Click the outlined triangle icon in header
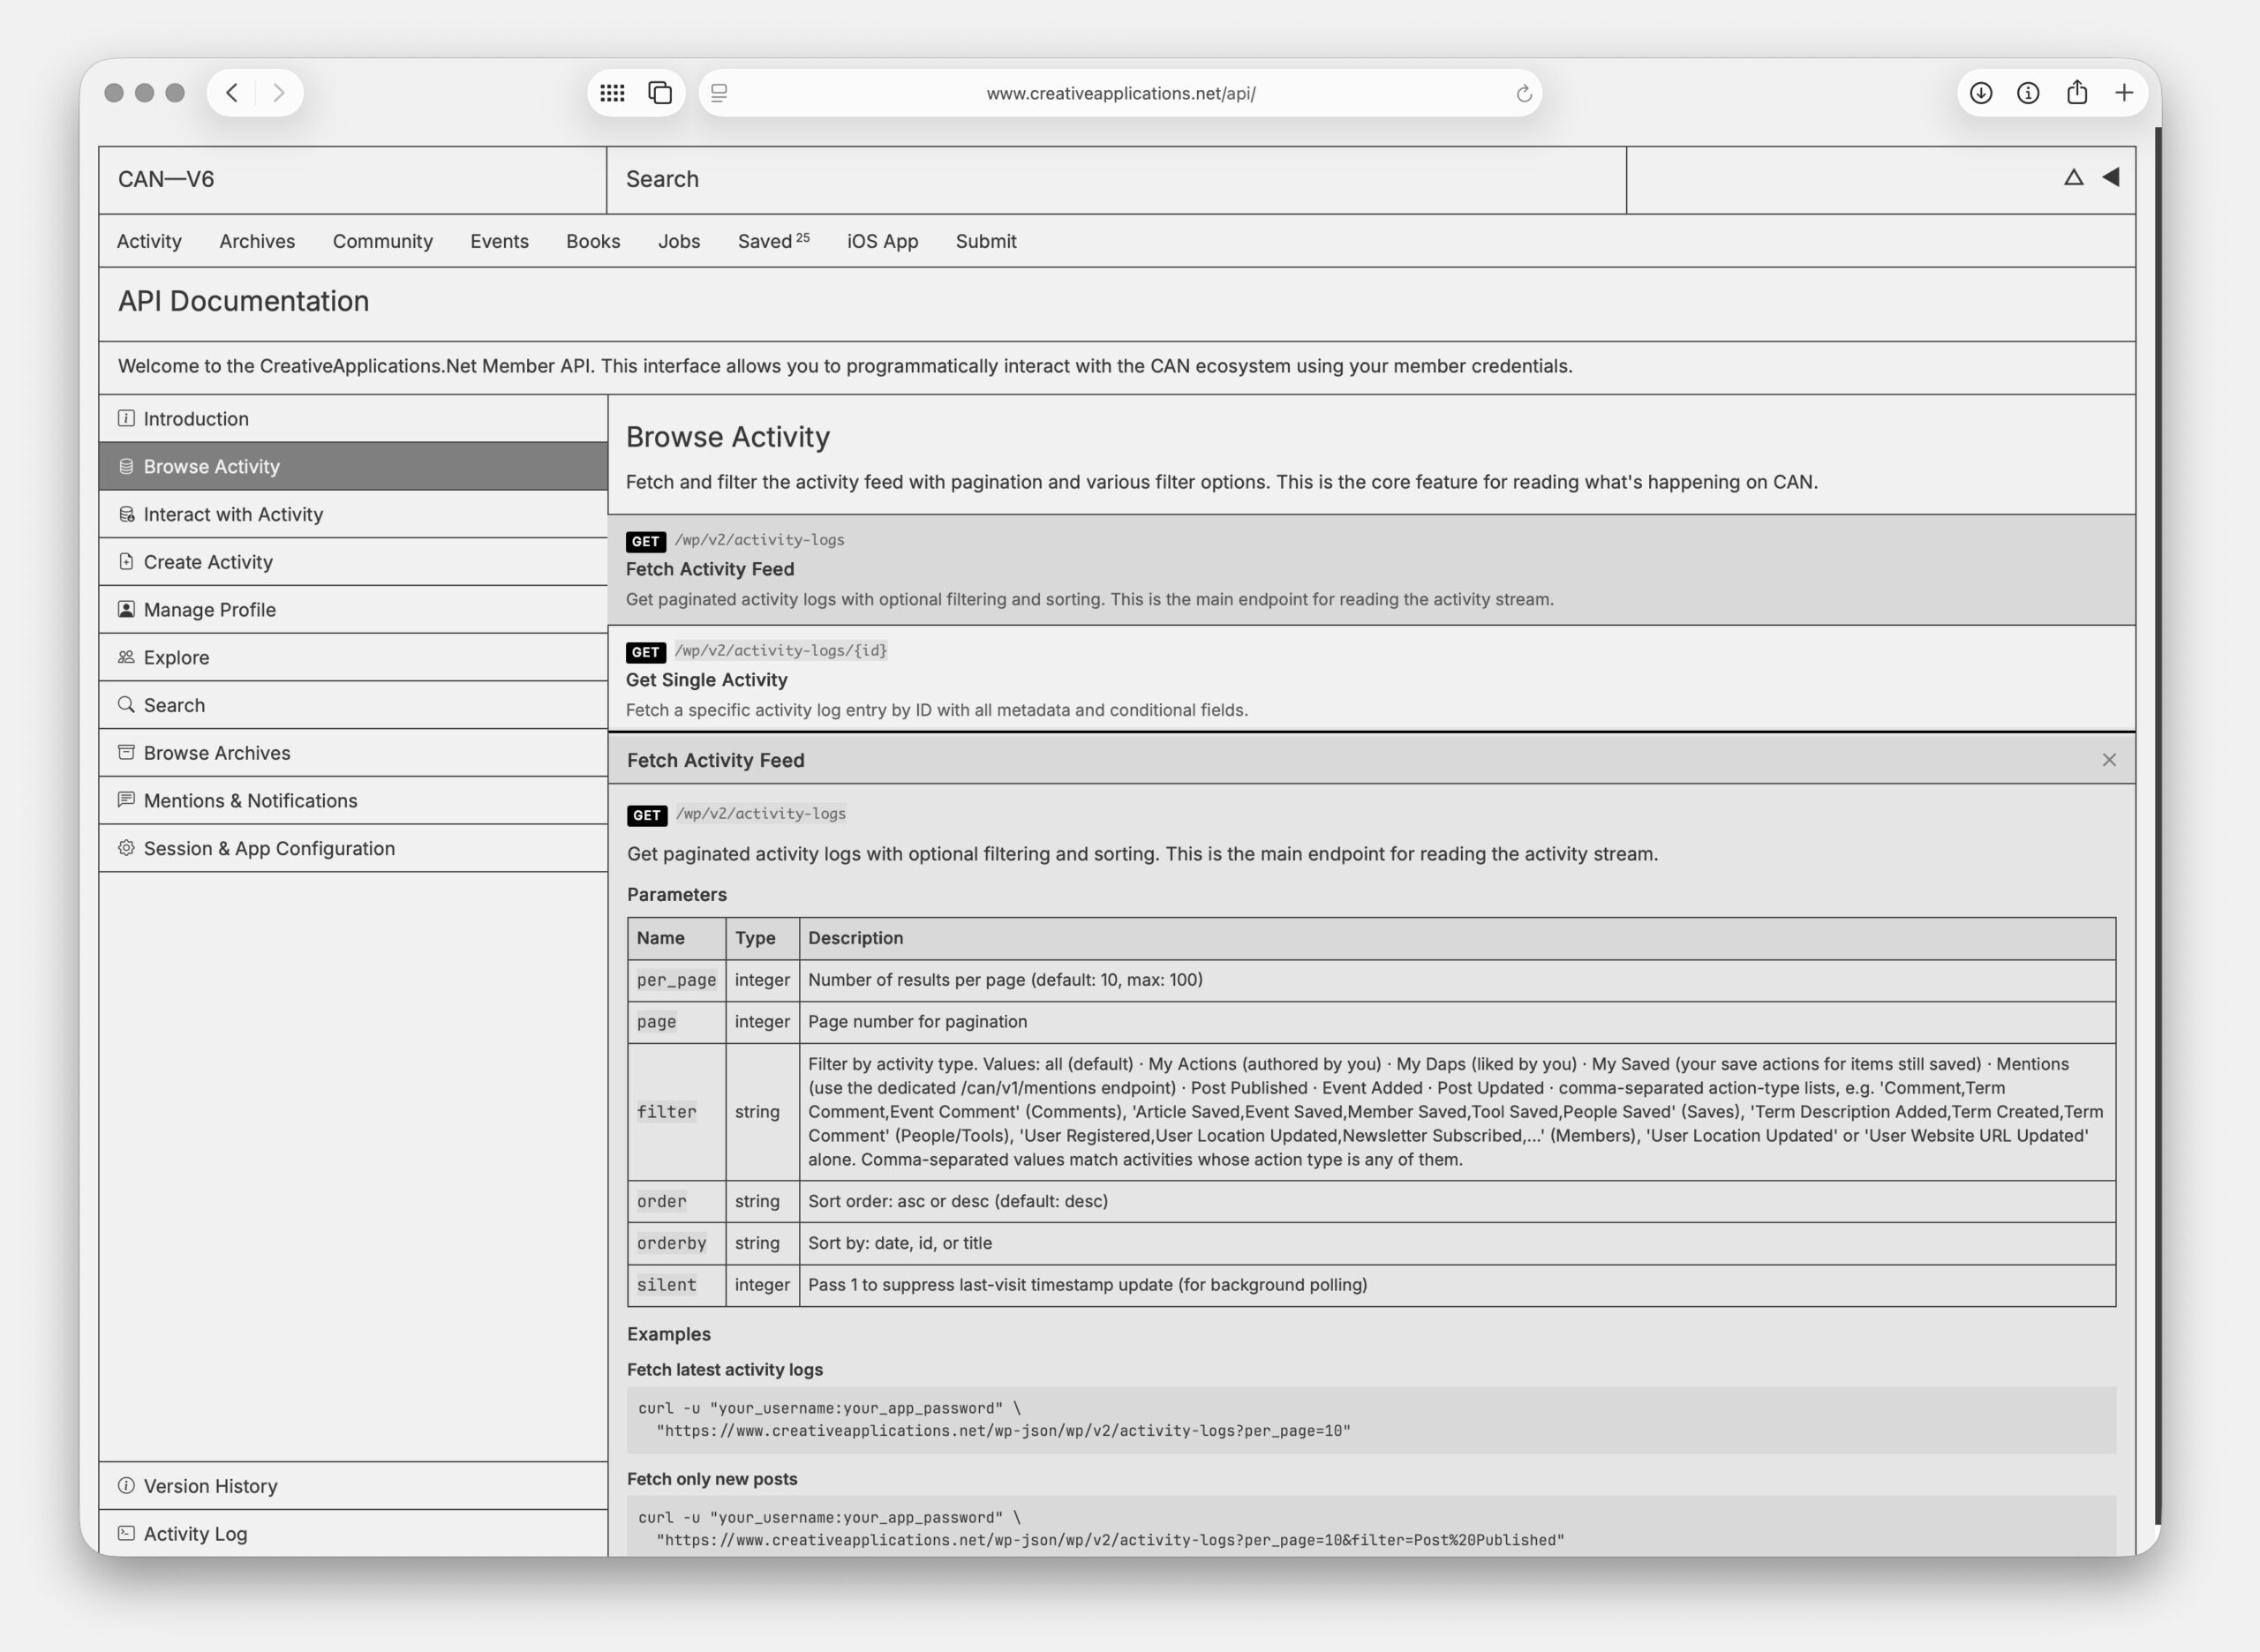 [2074, 177]
